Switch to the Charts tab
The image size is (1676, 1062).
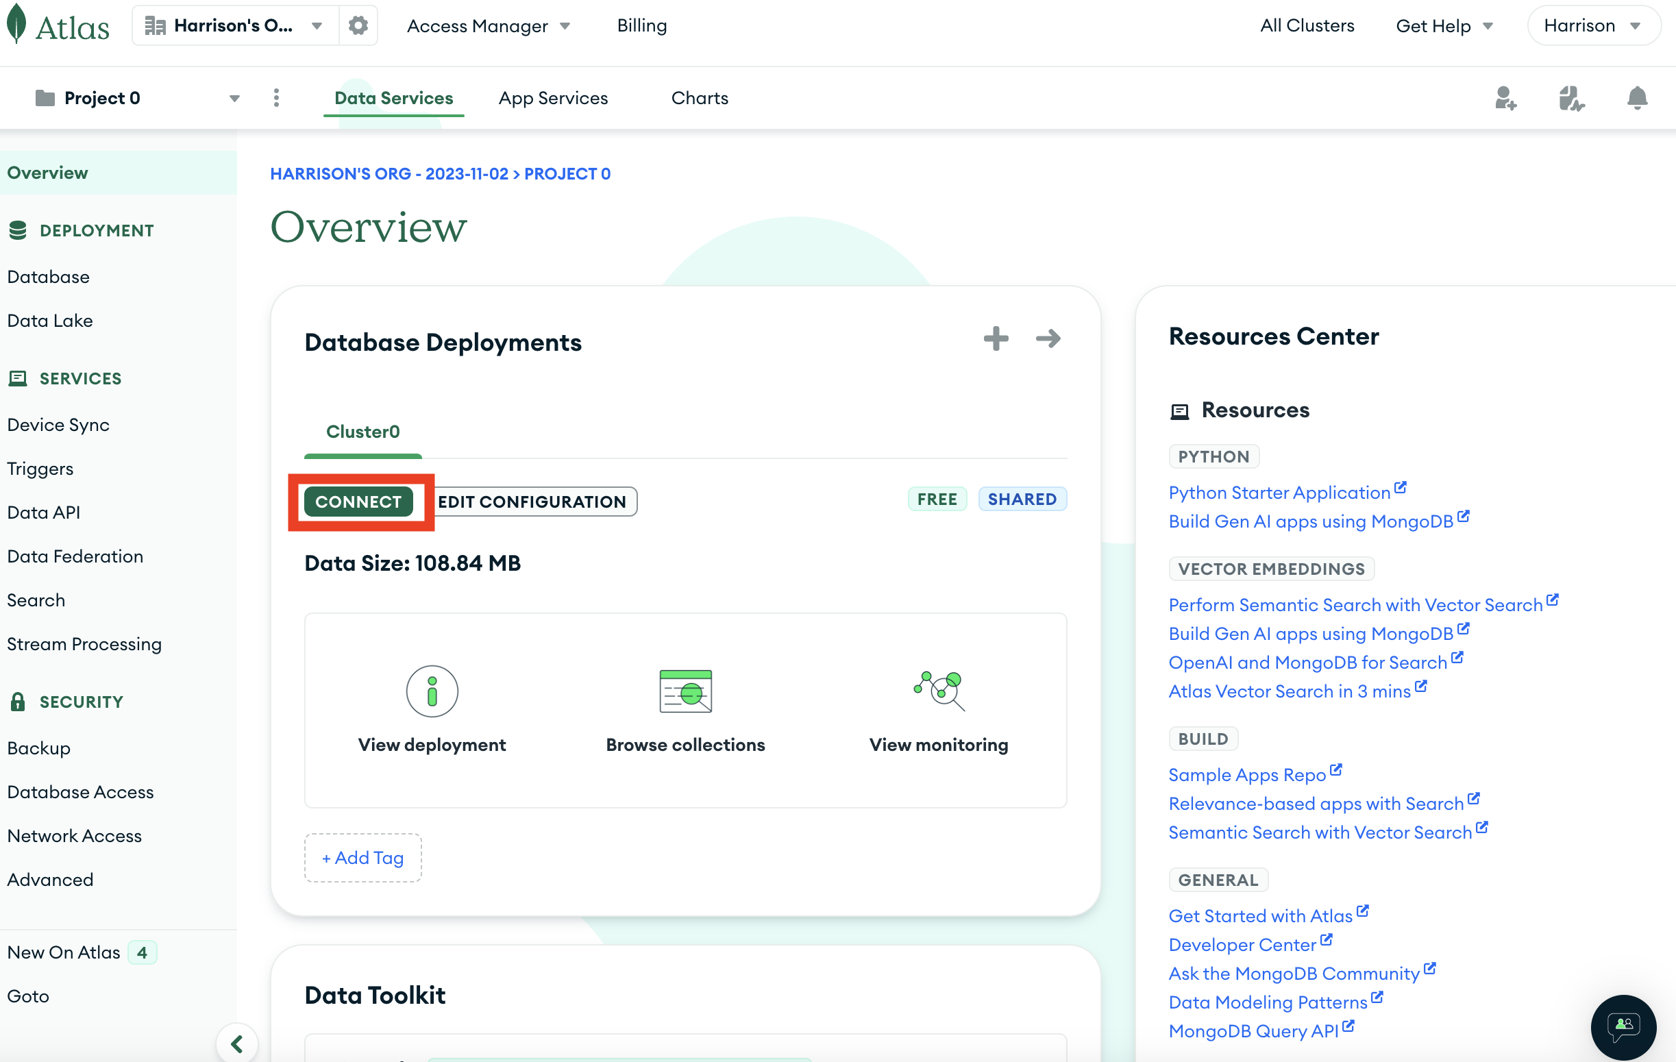coord(700,97)
